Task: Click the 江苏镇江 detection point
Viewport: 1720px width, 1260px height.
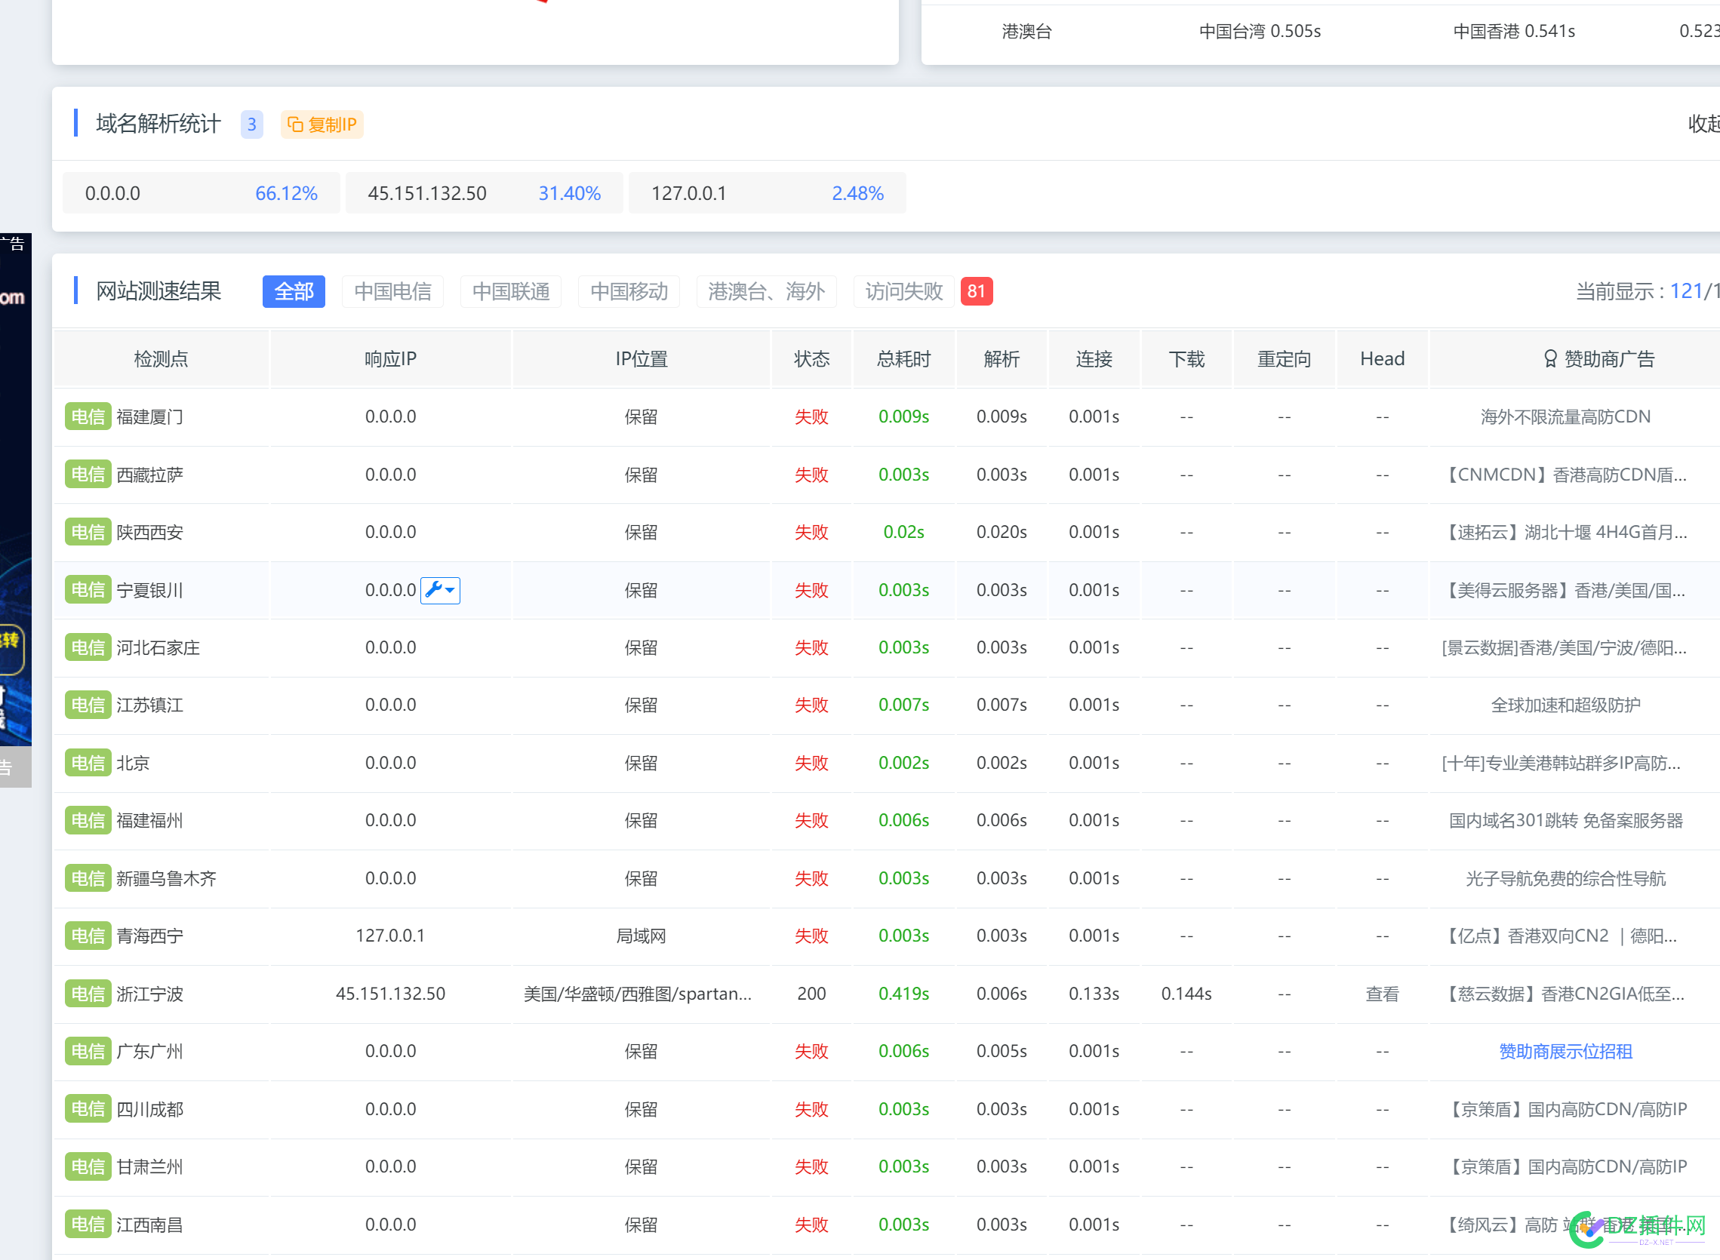Action: (149, 705)
